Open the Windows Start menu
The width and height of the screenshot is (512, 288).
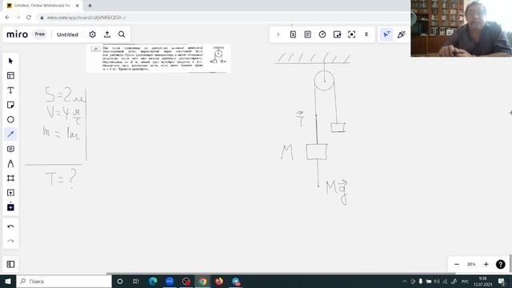coord(8,281)
